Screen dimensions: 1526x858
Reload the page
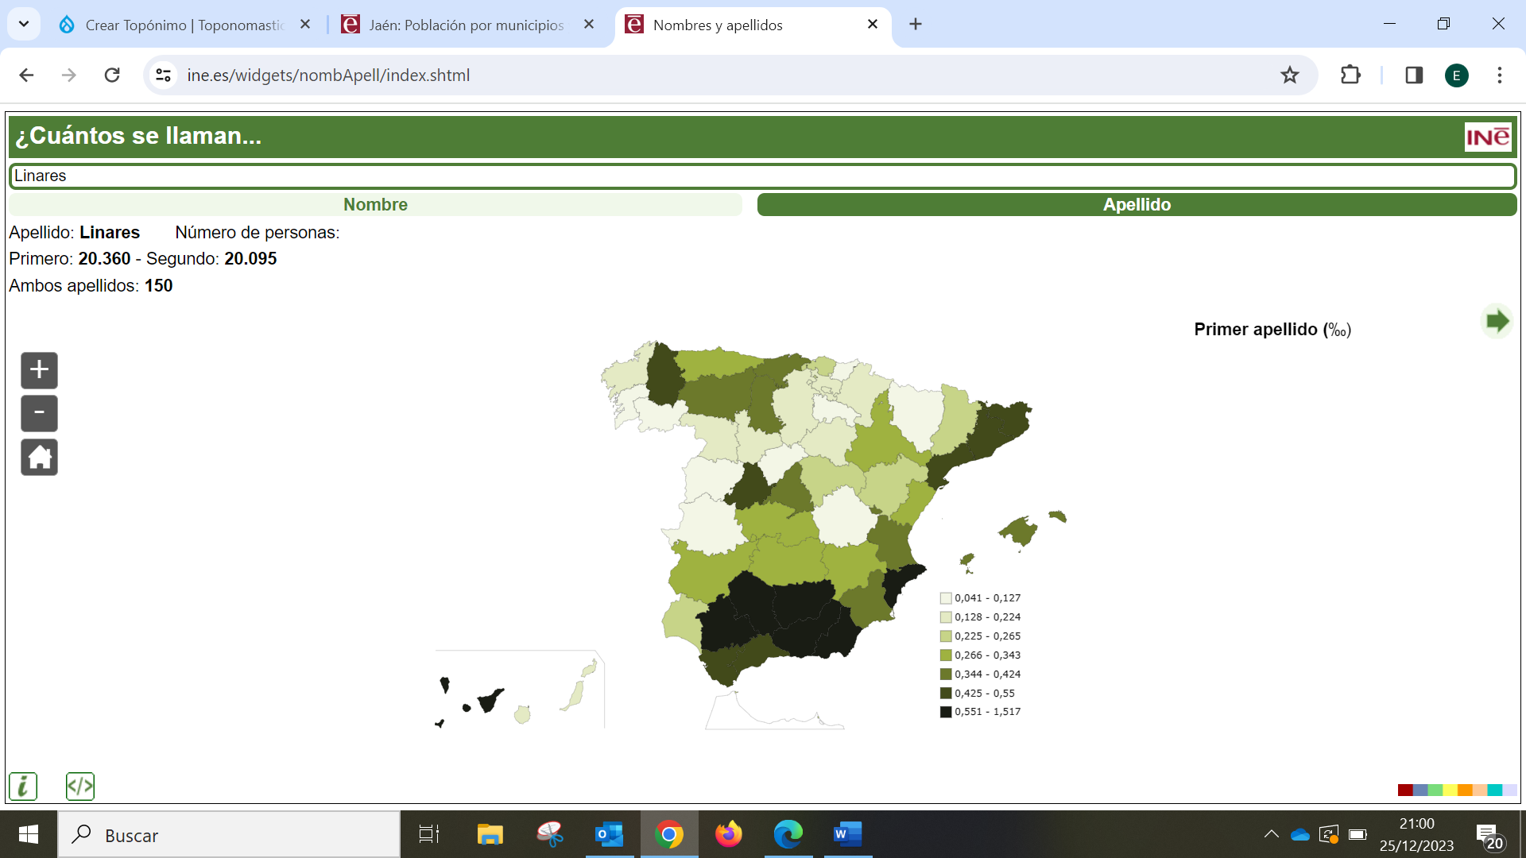pyautogui.click(x=112, y=75)
